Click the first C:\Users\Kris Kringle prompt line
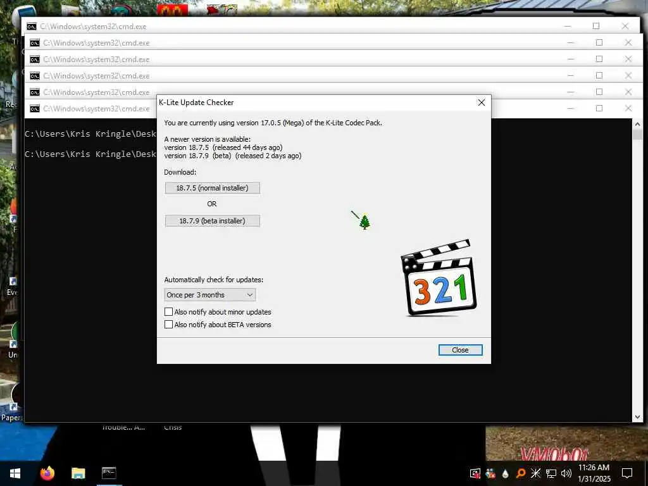 tap(90, 134)
